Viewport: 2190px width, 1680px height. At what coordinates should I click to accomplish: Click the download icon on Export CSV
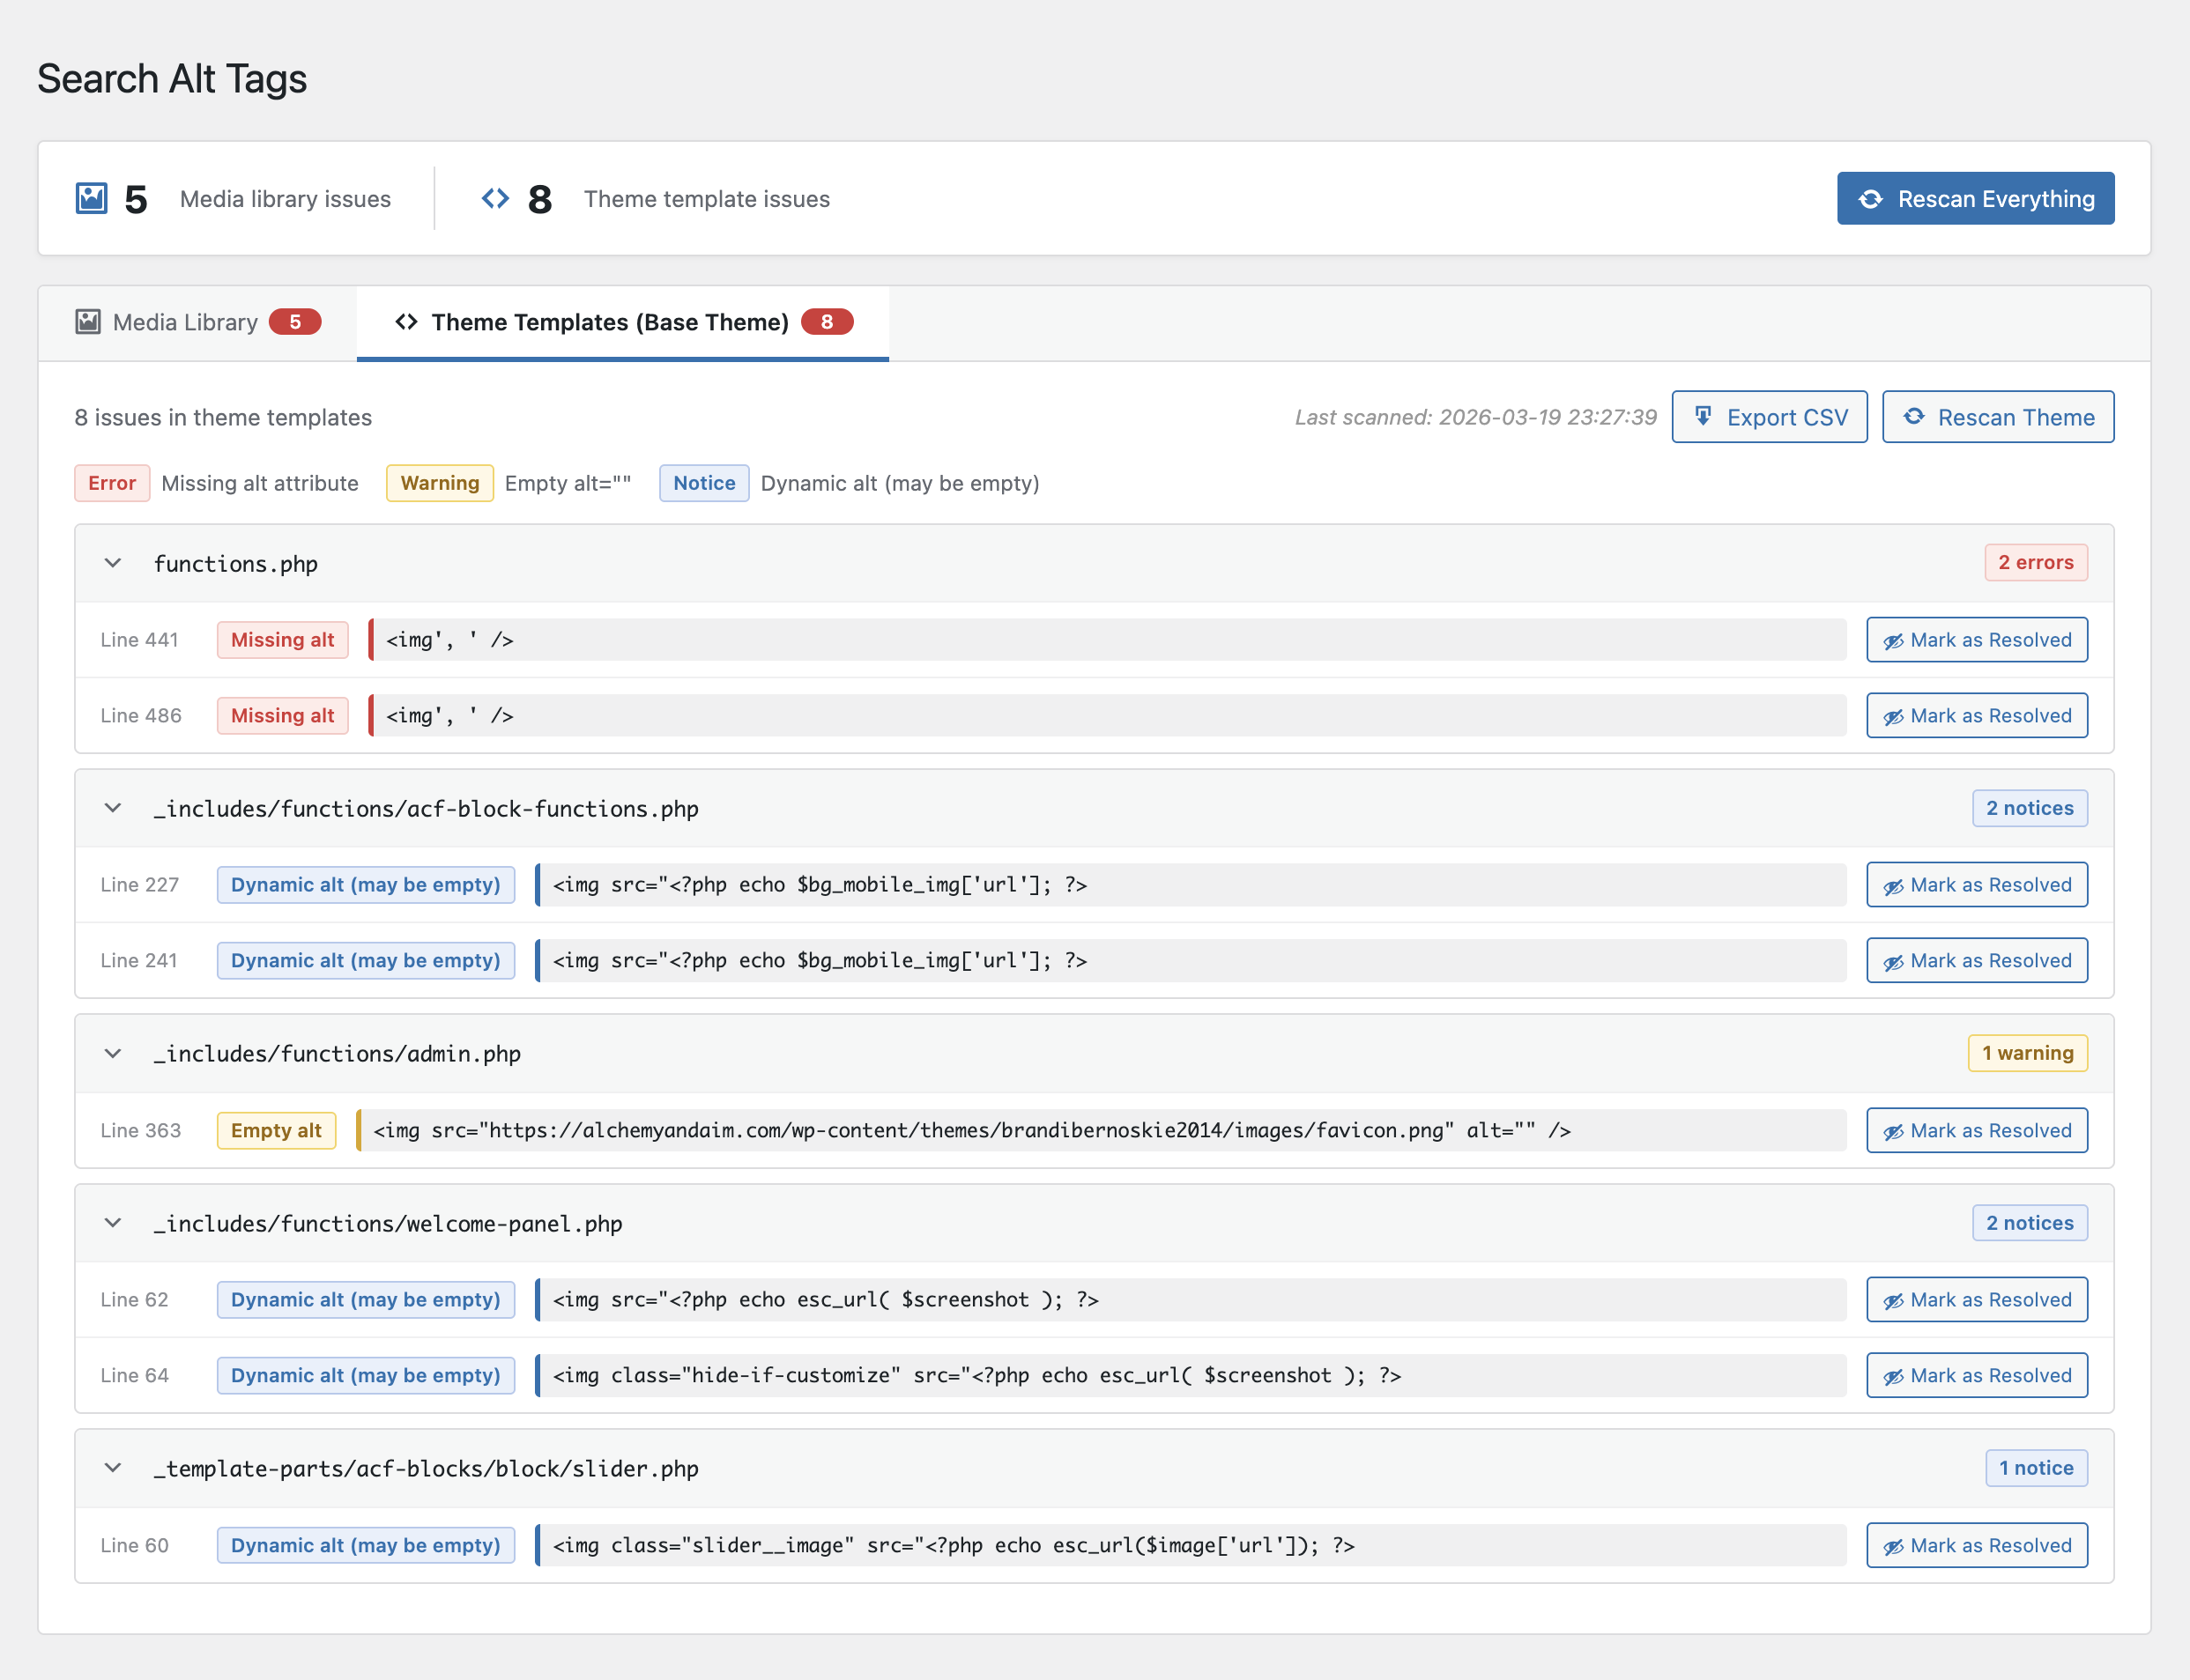coord(1703,416)
